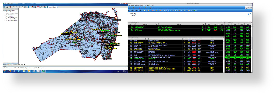Enable the Fire_Dispatch_Zones layer checkbox
Image resolution: width=276 pixels, height=96 pixels.
click(7, 19)
